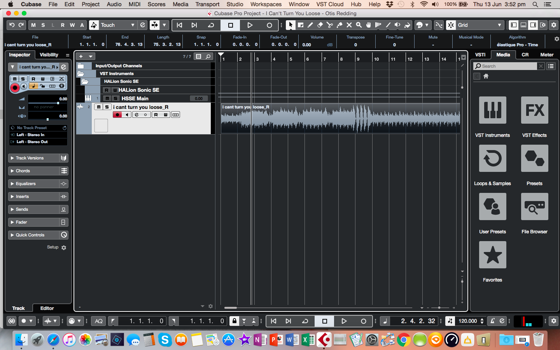The height and width of the screenshot is (350, 560).
Task: Select the Range Selection tool
Action: click(300, 25)
